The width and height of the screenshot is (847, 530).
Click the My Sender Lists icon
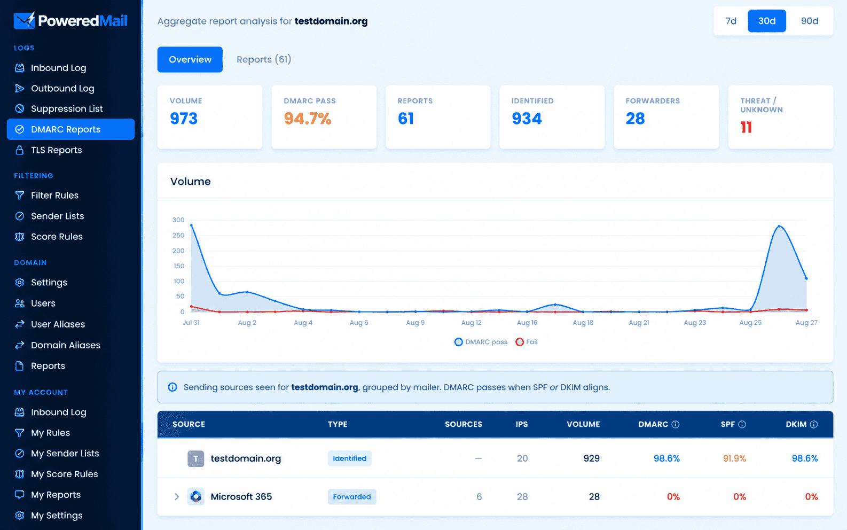(x=20, y=454)
